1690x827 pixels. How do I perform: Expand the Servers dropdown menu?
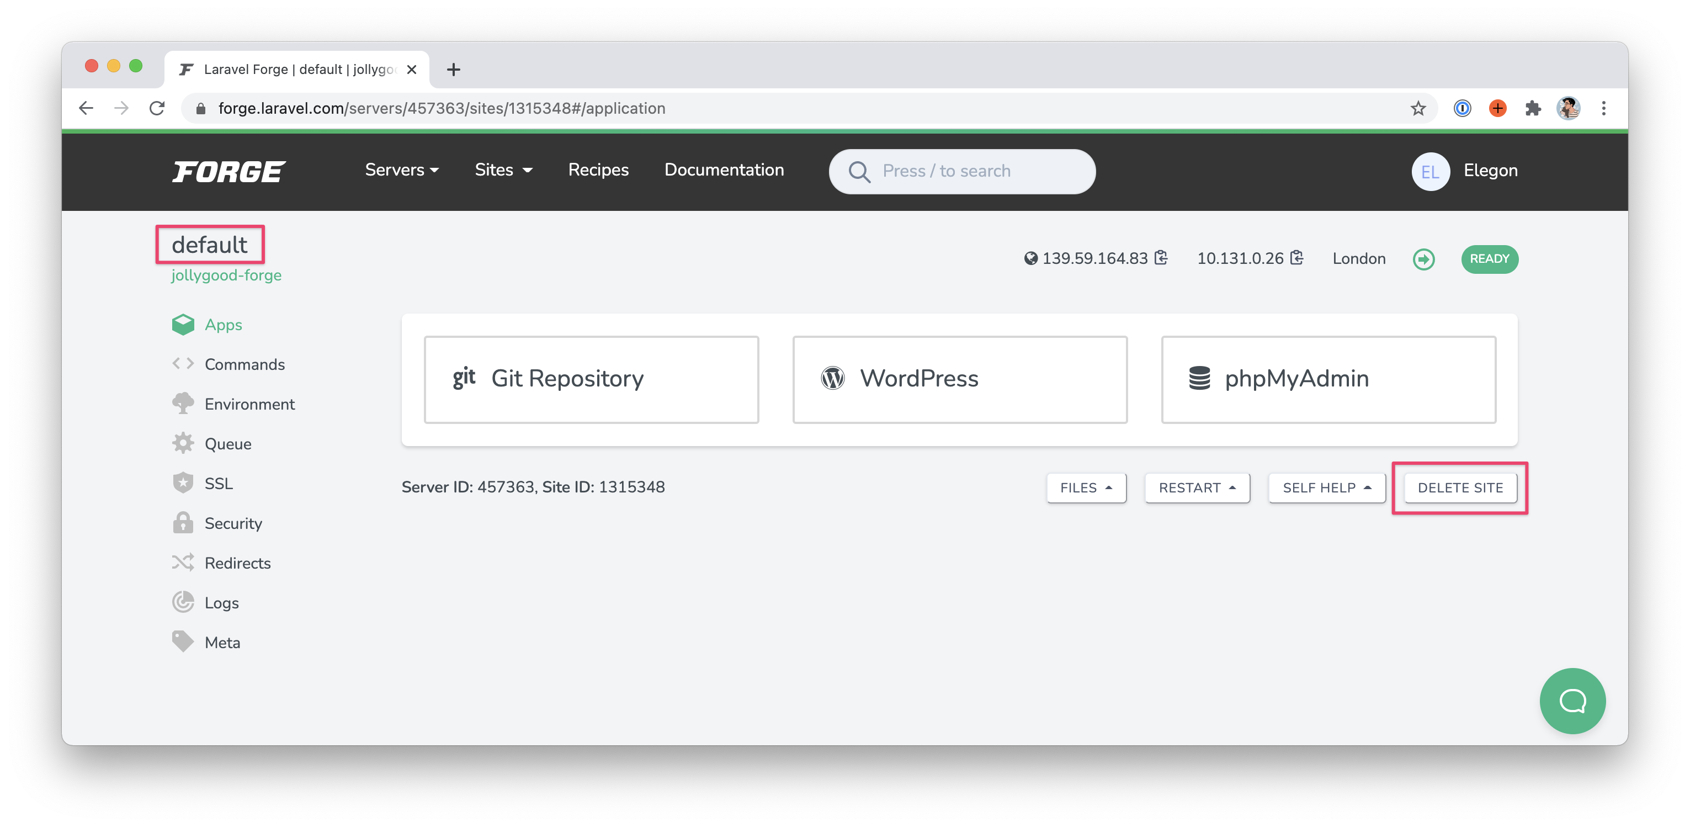point(401,170)
